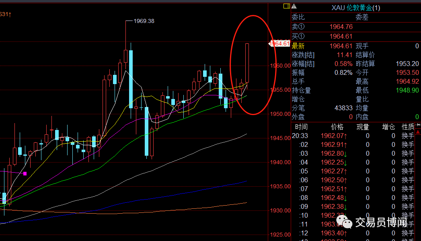Click the tall red candle inside red ellipse
Screen dimensions: 421x241
pyautogui.click(x=247, y=62)
